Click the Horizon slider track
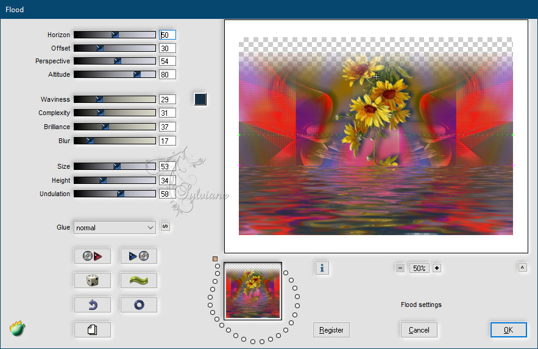Image resolution: width=538 pixels, height=349 pixels. 115,35
